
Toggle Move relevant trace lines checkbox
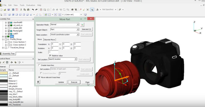39,77
